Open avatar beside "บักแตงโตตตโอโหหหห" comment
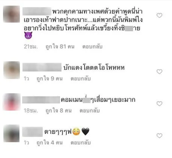The image size is (172, 158). point(12,70)
